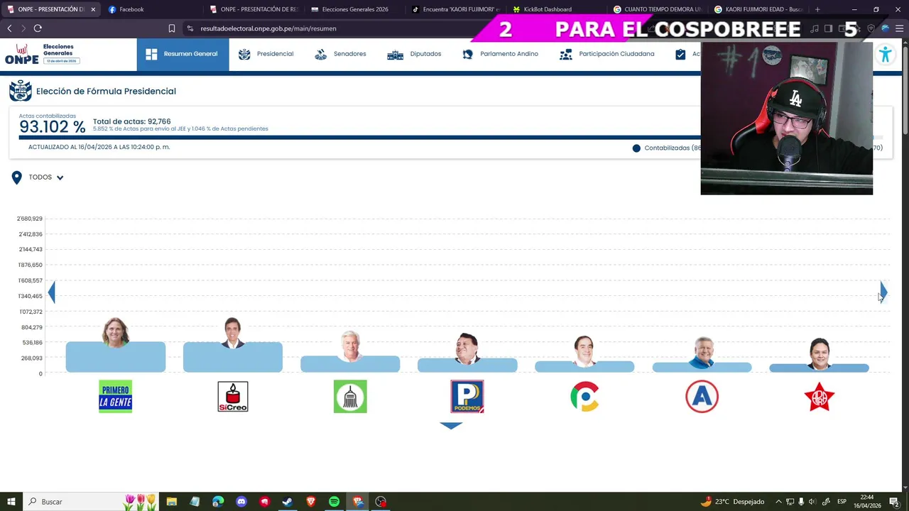The image size is (909, 511).
Task: Show previous candidates with left arrow
Action: pyautogui.click(x=51, y=292)
